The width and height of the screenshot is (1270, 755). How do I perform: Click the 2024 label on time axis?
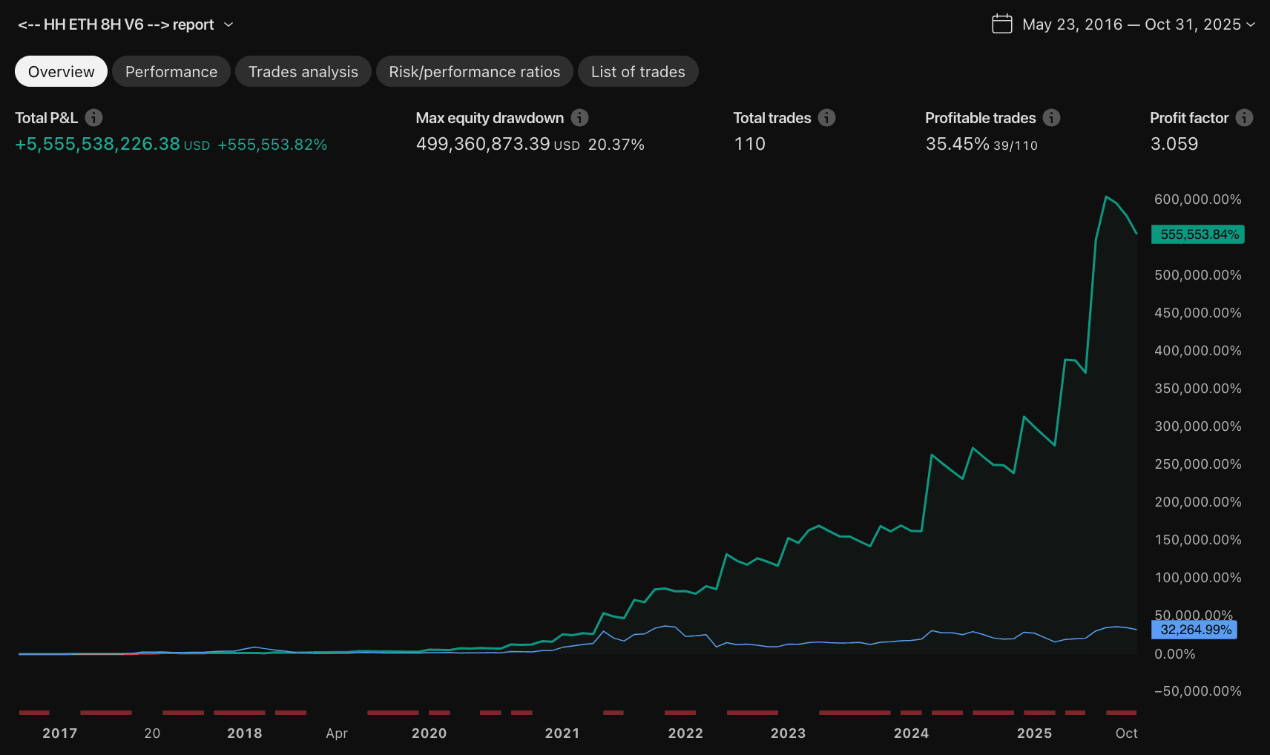pyautogui.click(x=911, y=733)
